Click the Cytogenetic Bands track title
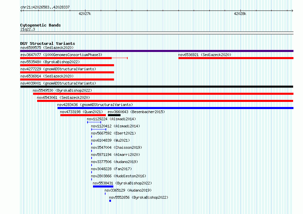The width and height of the screenshot is (303, 214). (41, 25)
